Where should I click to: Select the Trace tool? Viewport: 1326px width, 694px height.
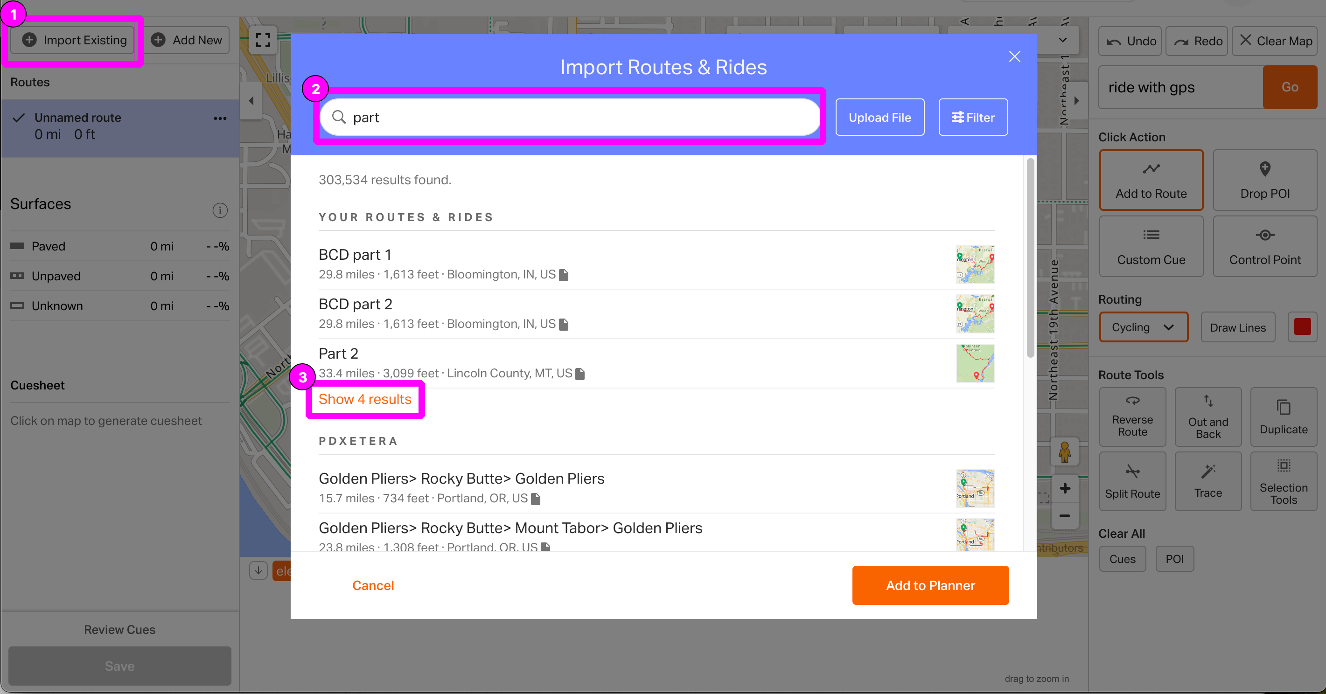click(x=1207, y=481)
